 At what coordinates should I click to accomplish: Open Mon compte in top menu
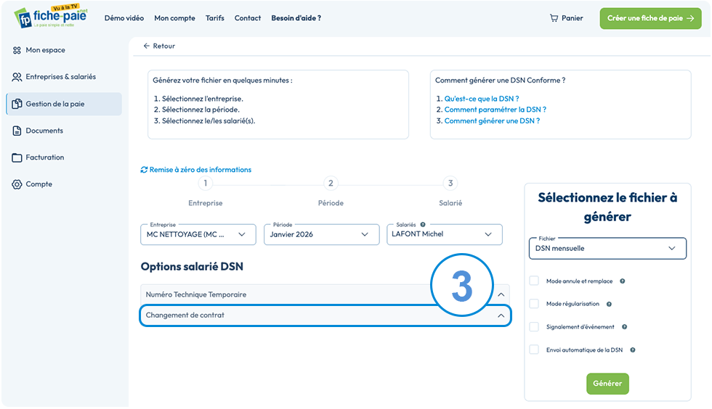(174, 18)
